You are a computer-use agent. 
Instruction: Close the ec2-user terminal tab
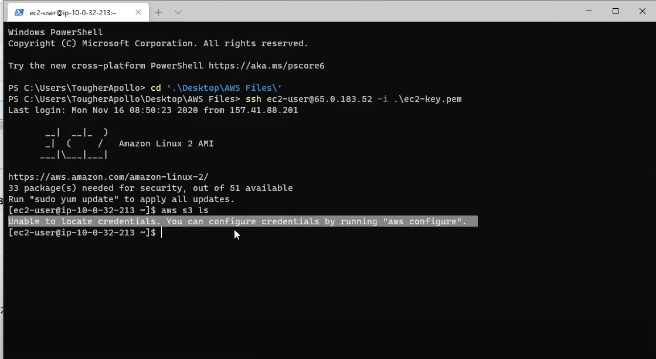coord(138,12)
